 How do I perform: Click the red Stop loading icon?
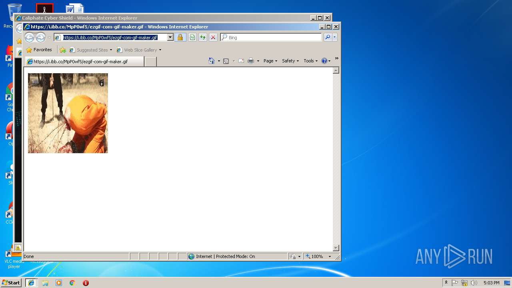(x=213, y=38)
